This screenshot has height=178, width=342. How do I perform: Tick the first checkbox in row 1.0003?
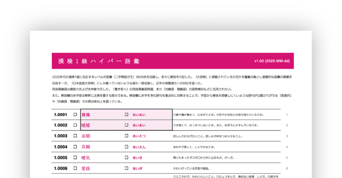point(75,135)
